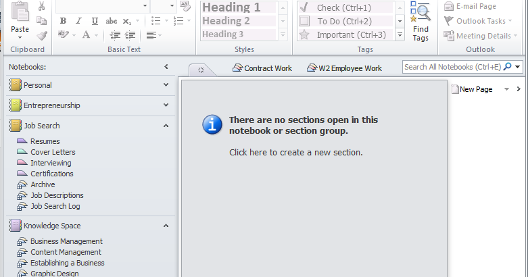The width and height of the screenshot is (528, 277).
Task: Select the Format Painter brush
Action: pyautogui.click(x=42, y=35)
